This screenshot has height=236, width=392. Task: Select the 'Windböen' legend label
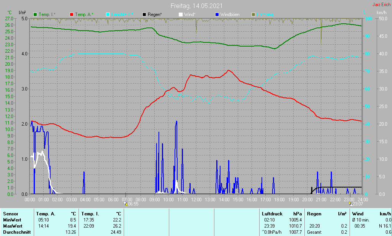click(230, 15)
